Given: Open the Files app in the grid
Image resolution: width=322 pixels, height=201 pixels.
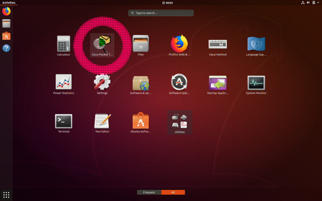Looking at the screenshot, I should (141, 46).
